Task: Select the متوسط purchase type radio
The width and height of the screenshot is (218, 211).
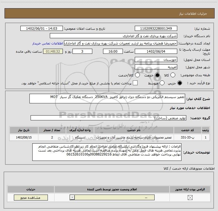Action: pyautogui.click(x=162, y=83)
